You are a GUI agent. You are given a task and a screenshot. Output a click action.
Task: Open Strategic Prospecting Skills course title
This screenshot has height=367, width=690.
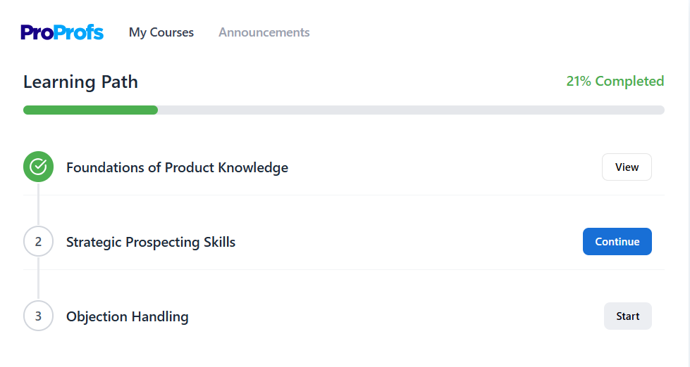[151, 242]
